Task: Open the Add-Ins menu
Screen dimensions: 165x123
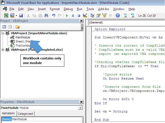Action: pos(104,9)
